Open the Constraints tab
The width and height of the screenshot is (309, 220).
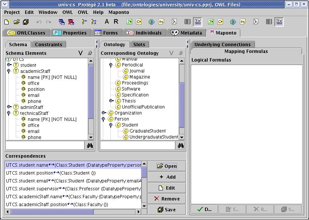(x=48, y=45)
